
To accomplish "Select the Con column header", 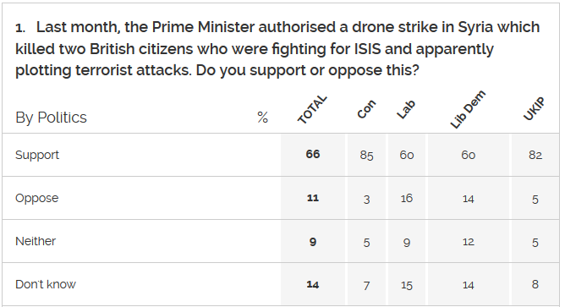I will (366, 109).
